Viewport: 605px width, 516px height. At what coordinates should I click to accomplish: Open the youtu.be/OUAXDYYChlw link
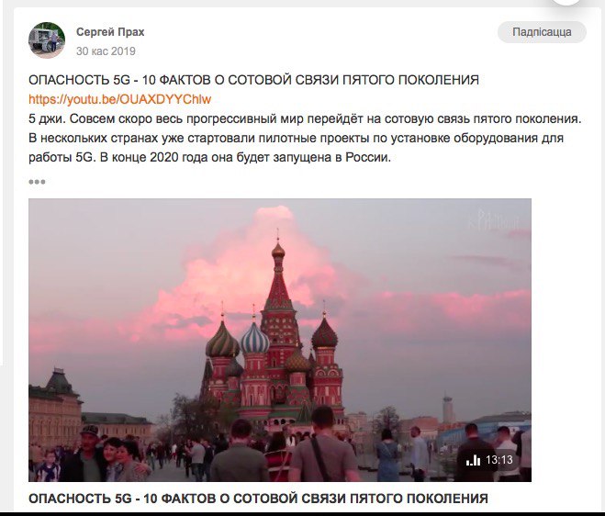[x=119, y=99]
